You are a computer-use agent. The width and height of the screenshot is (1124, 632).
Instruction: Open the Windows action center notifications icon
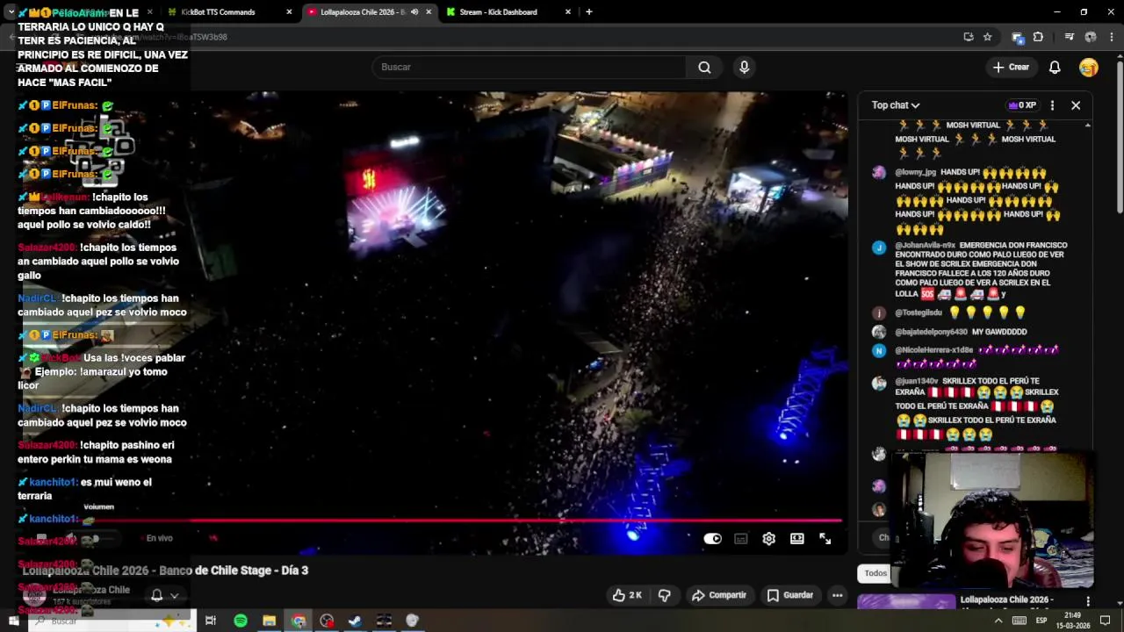click(1106, 621)
